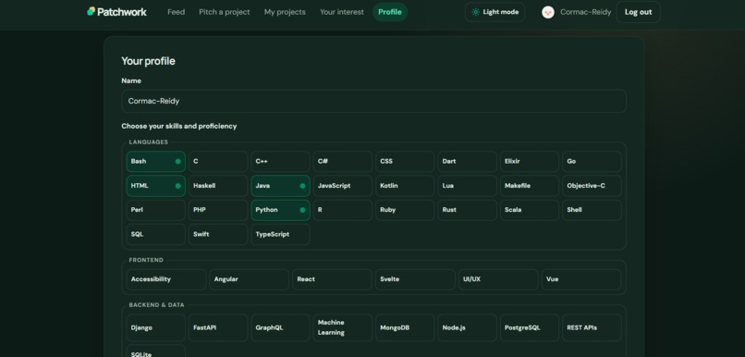Viewport: 745px width, 357px height.
Task: Select the UI/UX frontend skill
Action: click(x=498, y=279)
